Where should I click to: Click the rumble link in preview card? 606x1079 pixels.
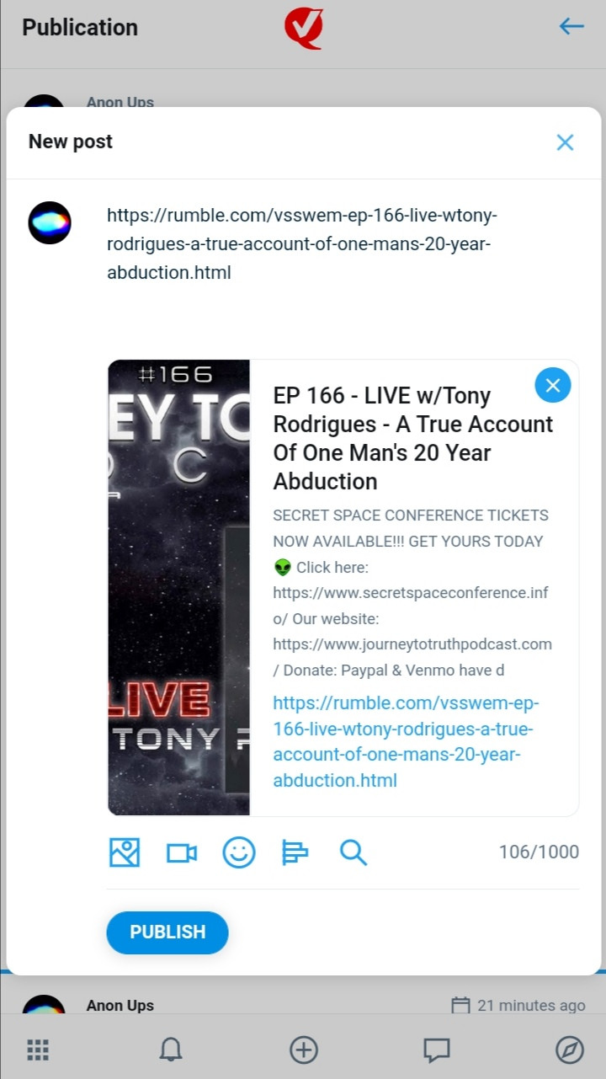(404, 741)
